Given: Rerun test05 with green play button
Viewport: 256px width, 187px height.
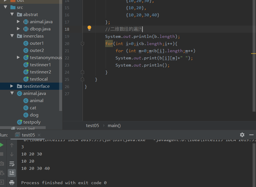Looking at the screenshot, I should point(2,145).
